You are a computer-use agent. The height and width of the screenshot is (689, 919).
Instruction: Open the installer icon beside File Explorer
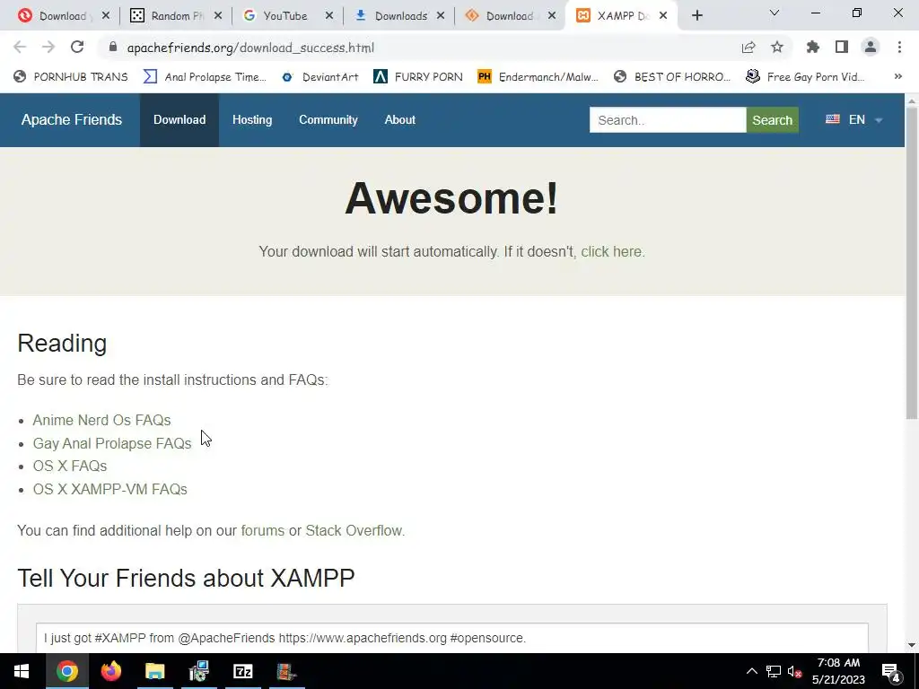[x=198, y=671]
